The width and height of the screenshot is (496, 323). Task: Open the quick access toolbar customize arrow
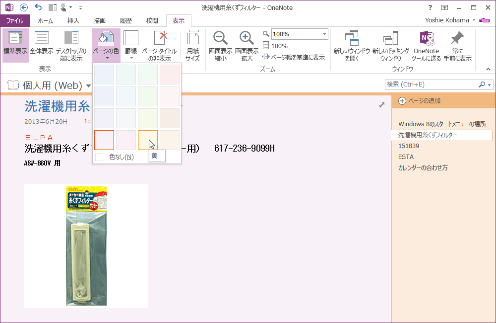click(x=81, y=7)
